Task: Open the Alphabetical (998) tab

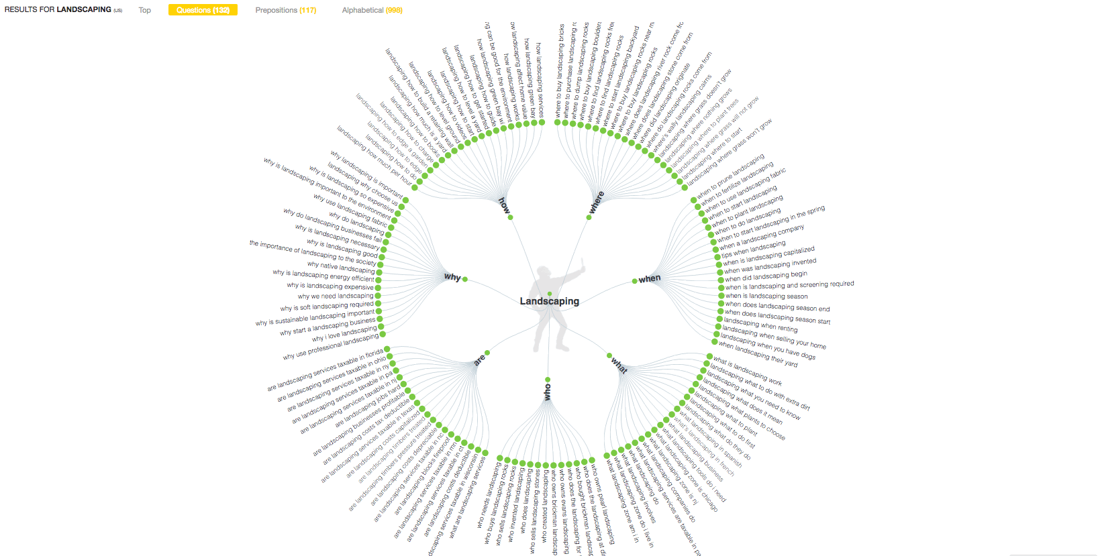Action: tap(372, 10)
